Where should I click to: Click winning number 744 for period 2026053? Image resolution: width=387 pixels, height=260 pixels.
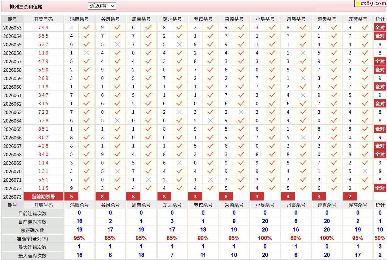43,28
